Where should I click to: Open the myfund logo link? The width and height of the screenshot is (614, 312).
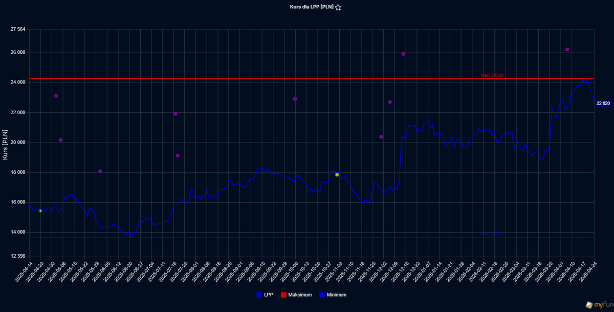coord(599,305)
